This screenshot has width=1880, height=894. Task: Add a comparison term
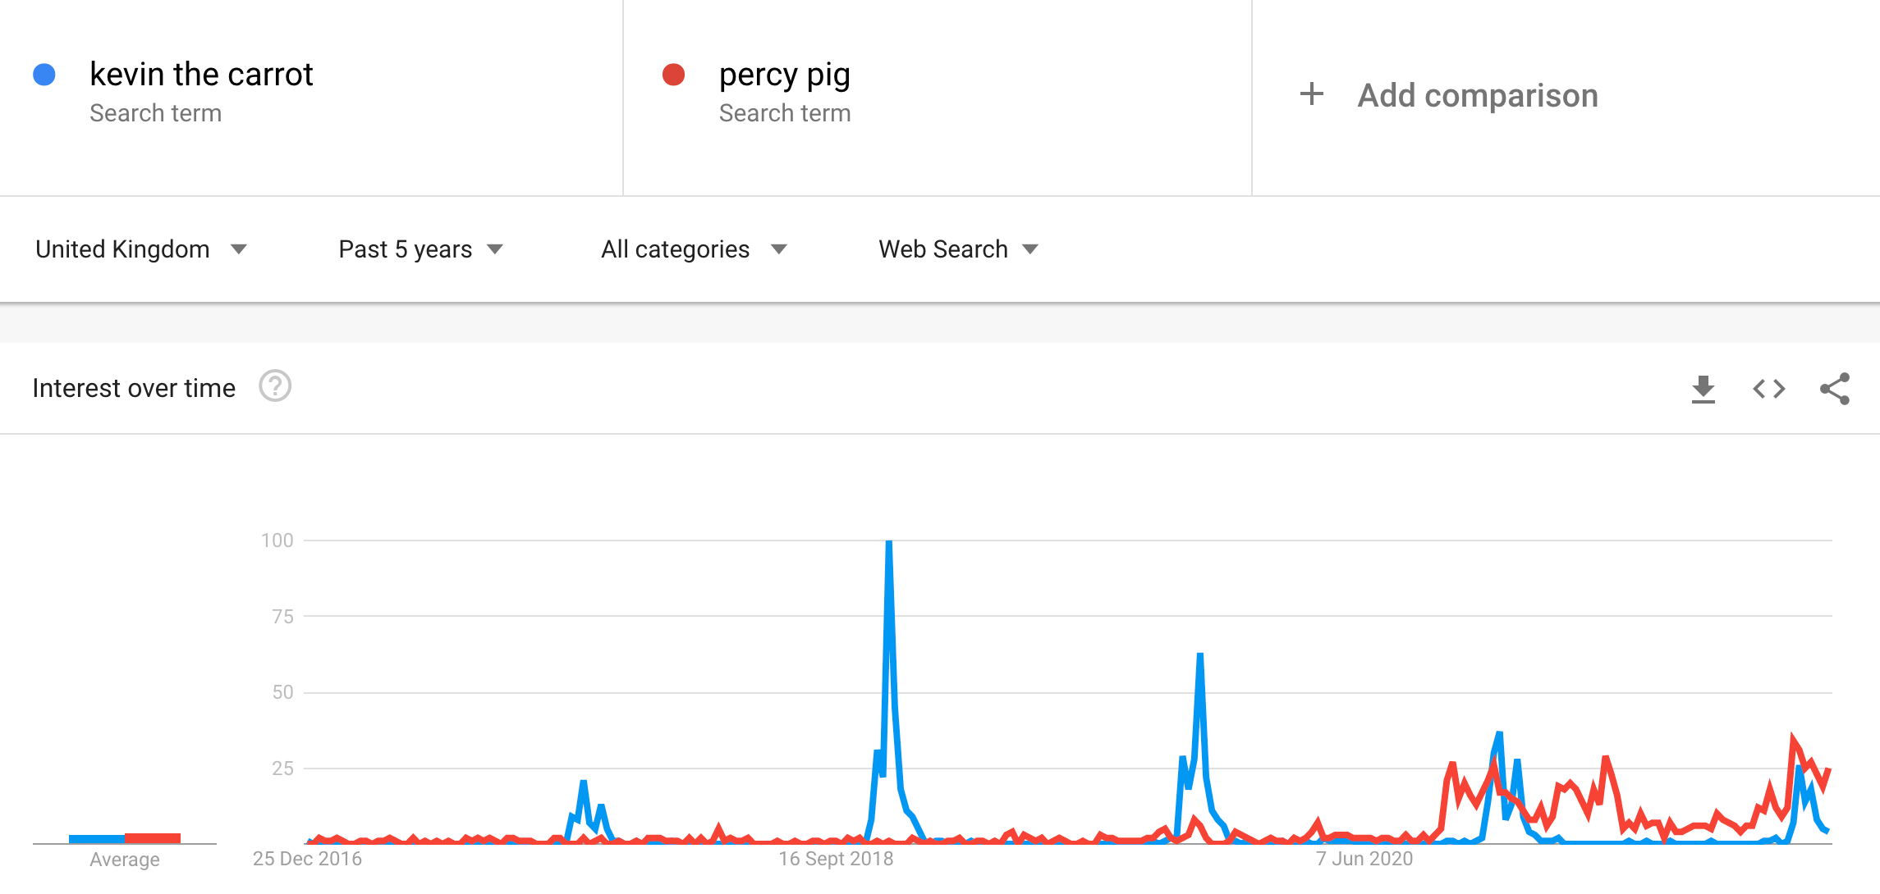1478,95
